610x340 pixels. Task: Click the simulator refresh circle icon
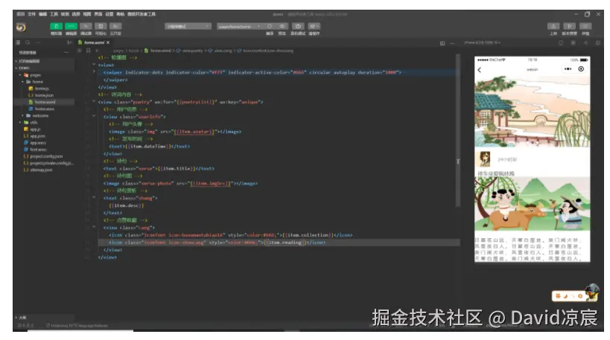pos(561,42)
